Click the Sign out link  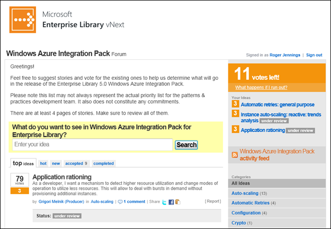pyautogui.click(x=313, y=55)
